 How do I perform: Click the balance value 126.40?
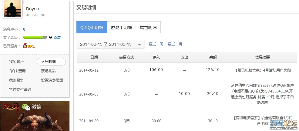pos(213,70)
